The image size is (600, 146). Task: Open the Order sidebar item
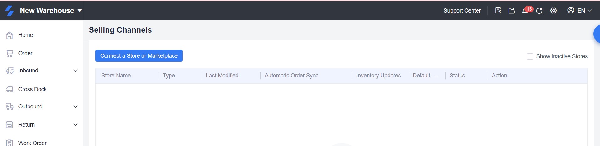(25, 53)
